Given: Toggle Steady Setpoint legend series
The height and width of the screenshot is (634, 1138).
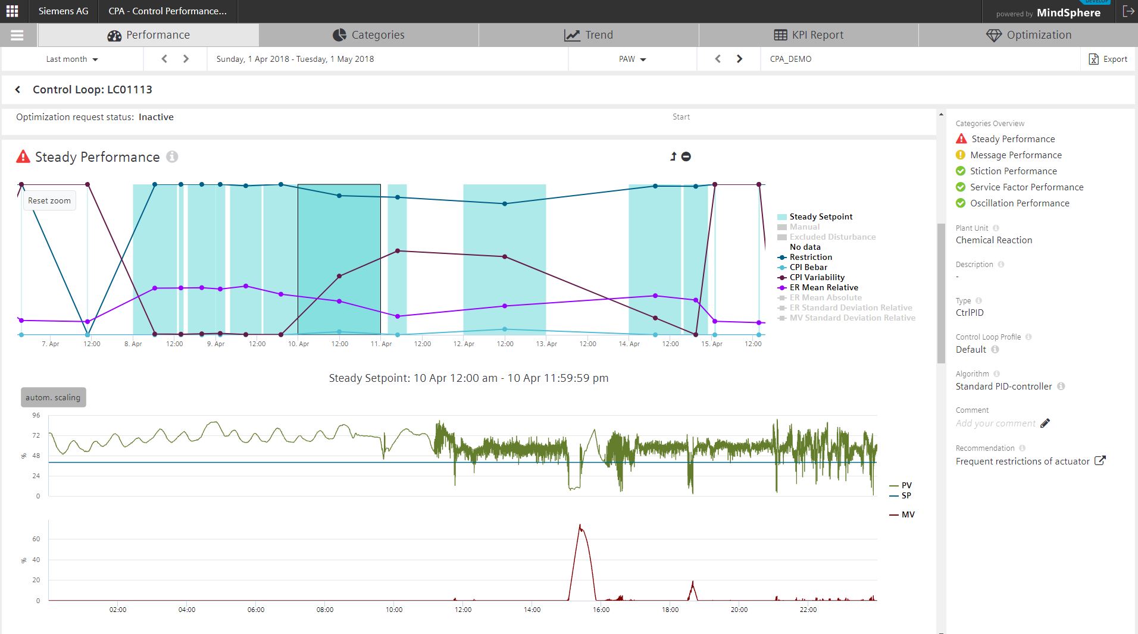Looking at the screenshot, I should [820, 216].
